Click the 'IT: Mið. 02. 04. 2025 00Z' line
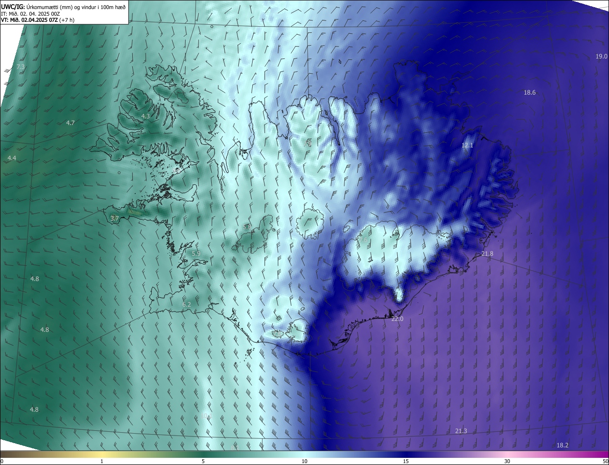This screenshot has width=609, height=465. tap(30, 14)
